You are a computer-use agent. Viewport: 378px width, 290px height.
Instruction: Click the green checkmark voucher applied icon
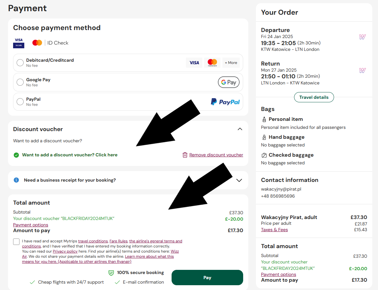tap(16, 155)
